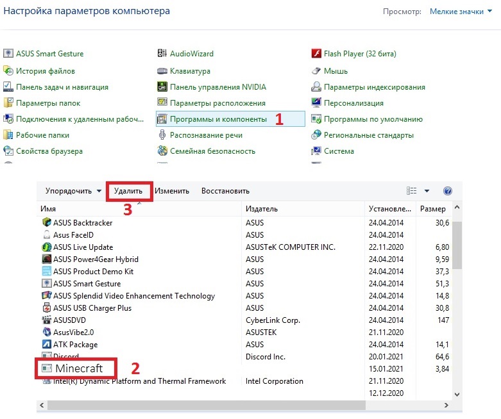Select ASUS Product Demo Kit row
This screenshot has width=501, height=419.
[245, 271]
